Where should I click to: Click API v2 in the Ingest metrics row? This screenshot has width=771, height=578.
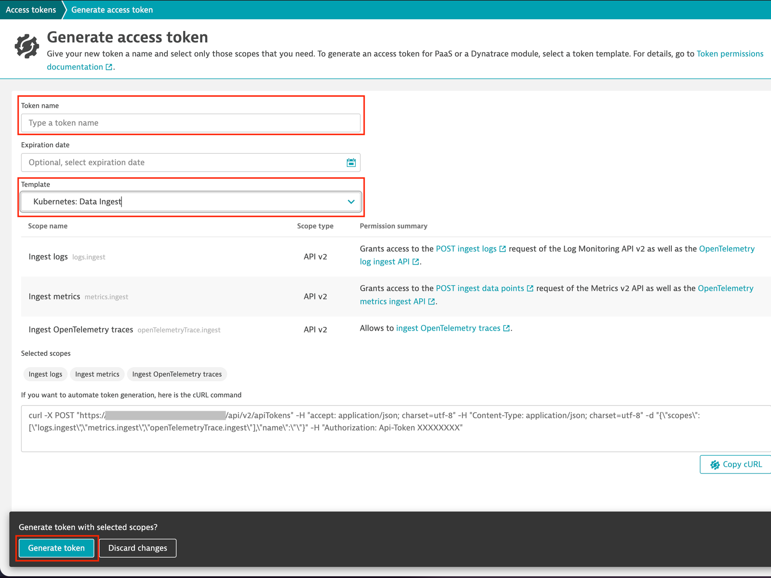coord(316,296)
